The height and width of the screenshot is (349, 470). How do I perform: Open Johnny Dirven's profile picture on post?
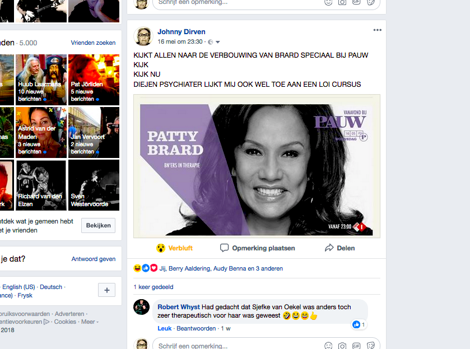tap(143, 36)
